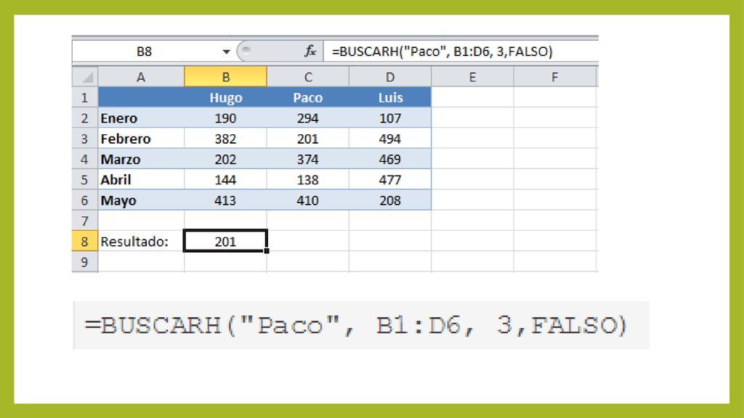
Task: Click cell with value 294
Action: 308,118
